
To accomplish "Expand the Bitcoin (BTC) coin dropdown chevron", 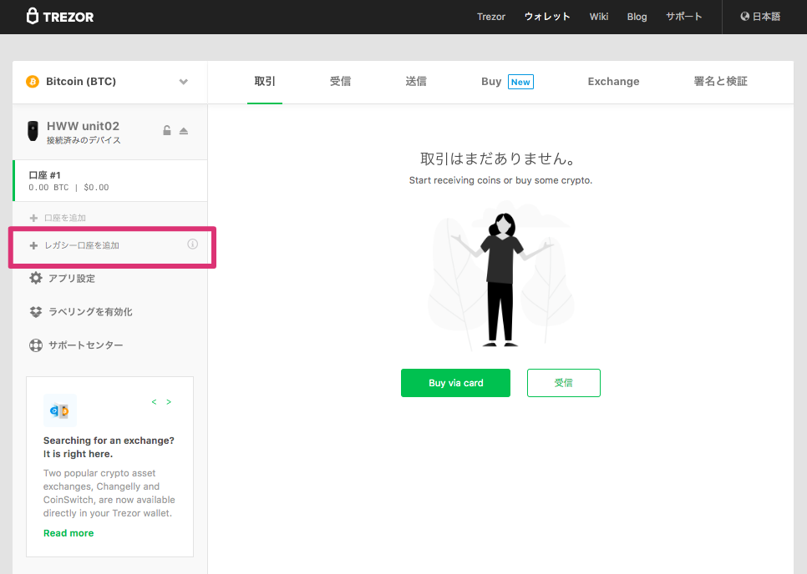I will pos(183,82).
